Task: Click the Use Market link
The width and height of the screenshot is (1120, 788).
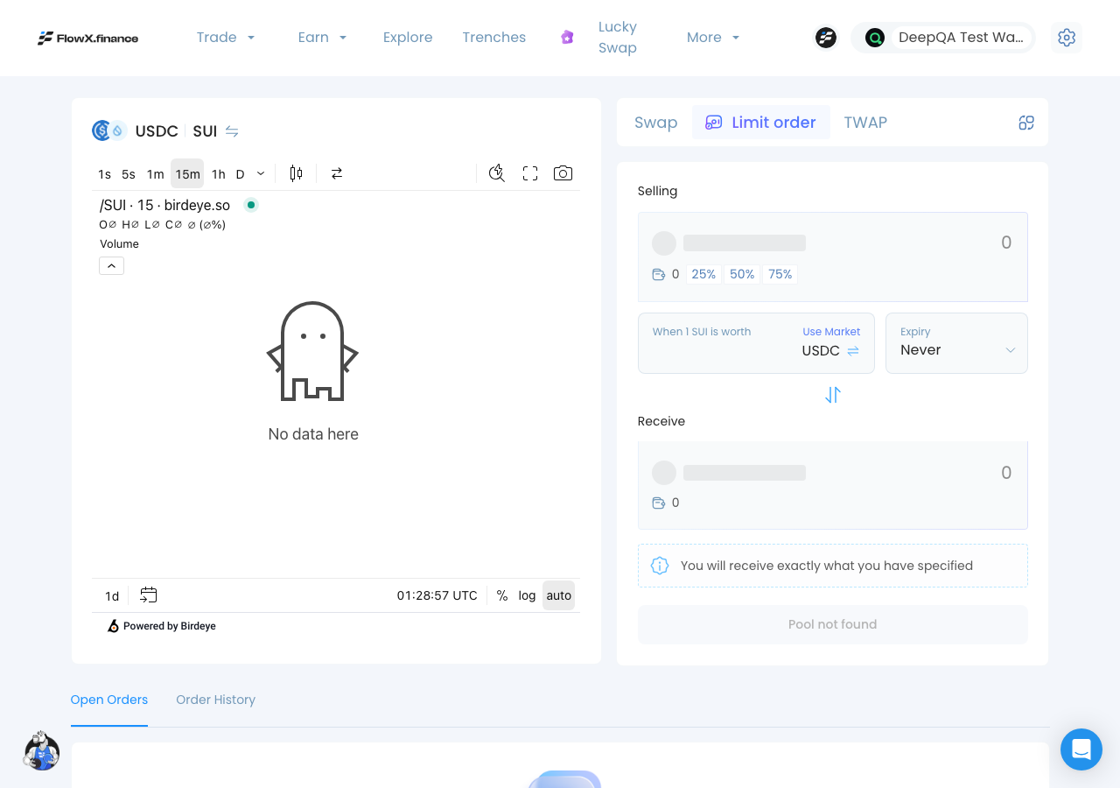Action: pyautogui.click(x=831, y=332)
